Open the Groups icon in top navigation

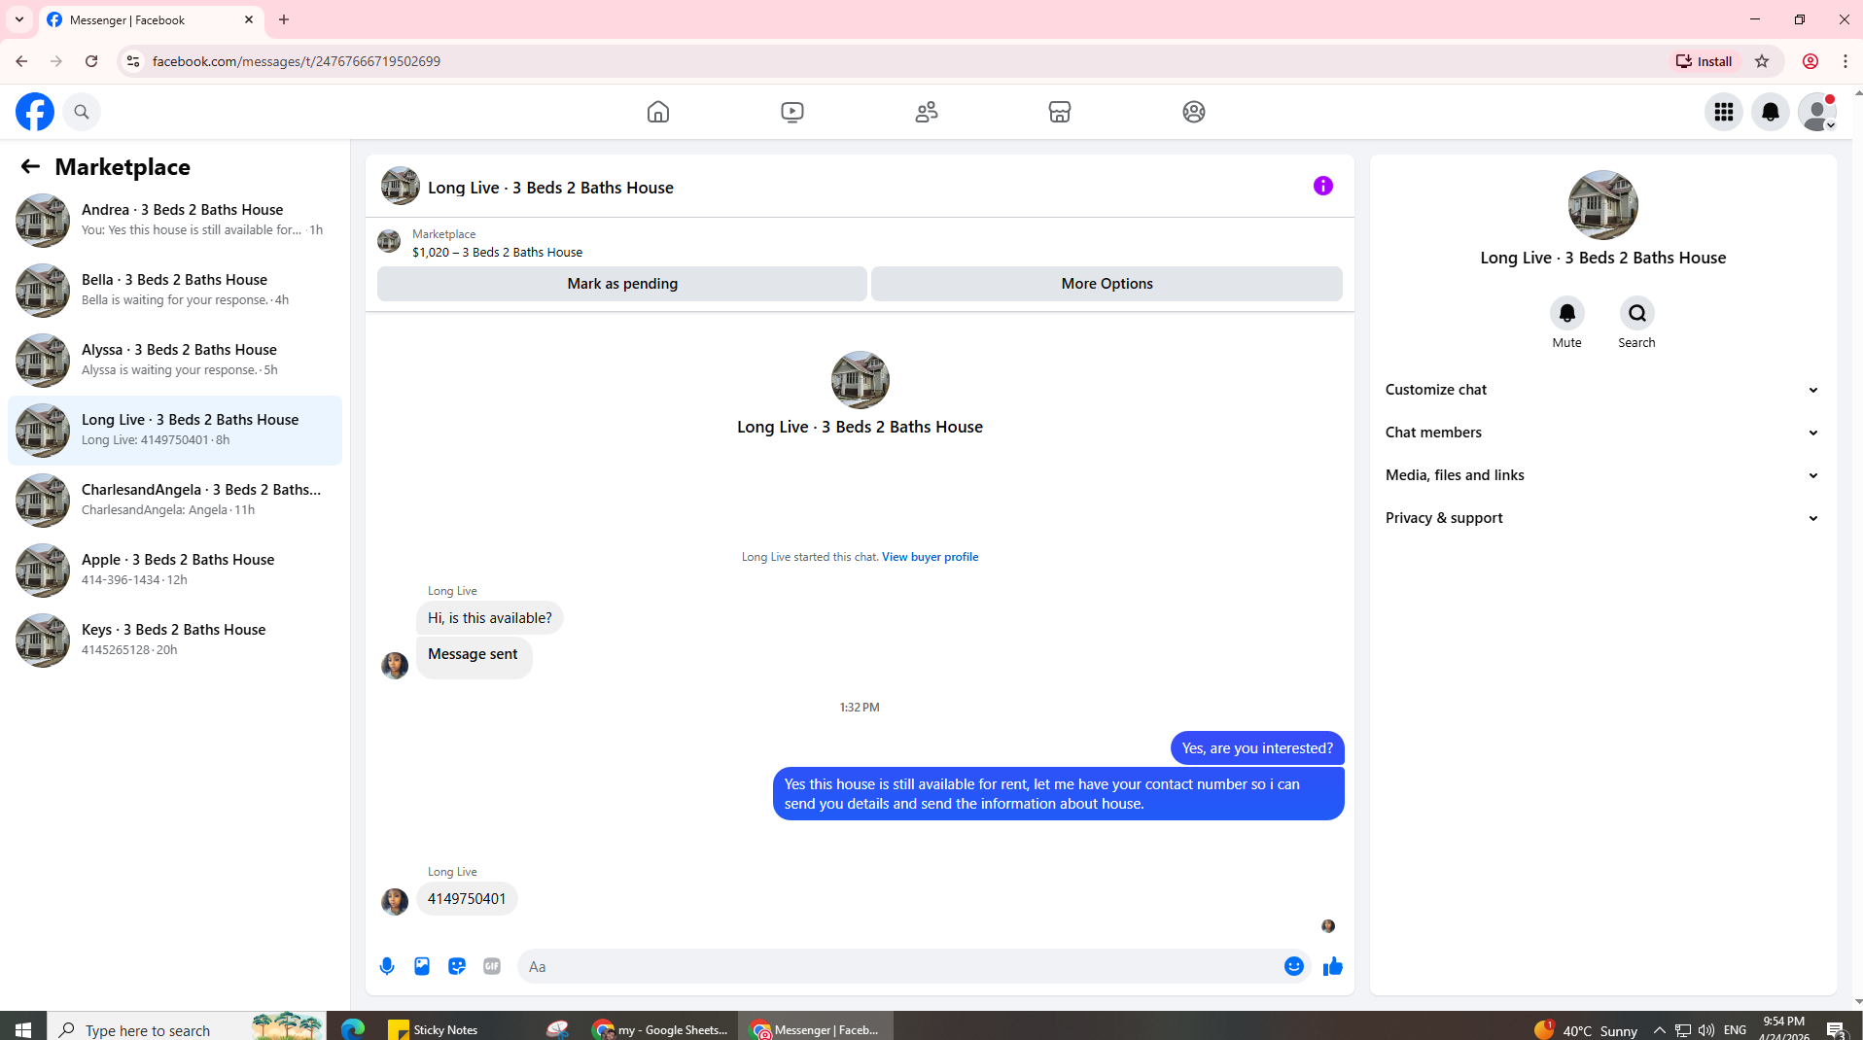coord(1194,112)
